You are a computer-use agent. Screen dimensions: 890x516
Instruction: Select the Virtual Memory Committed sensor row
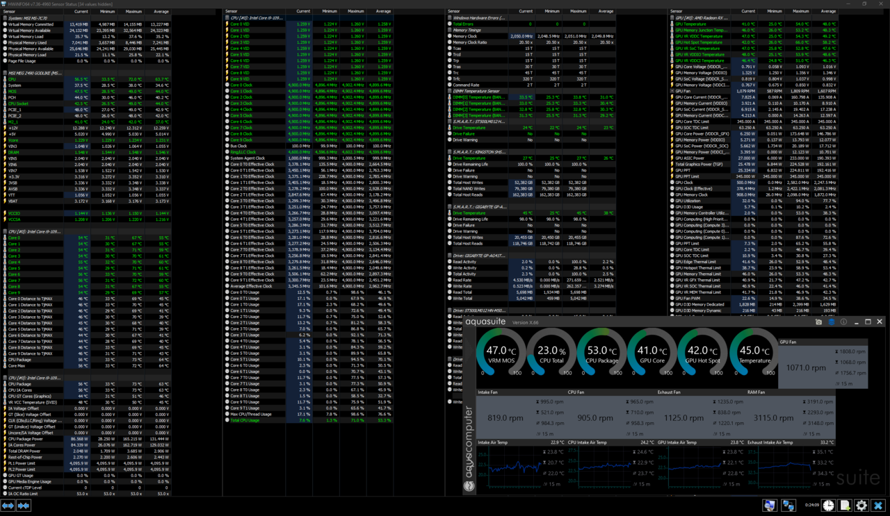point(31,24)
